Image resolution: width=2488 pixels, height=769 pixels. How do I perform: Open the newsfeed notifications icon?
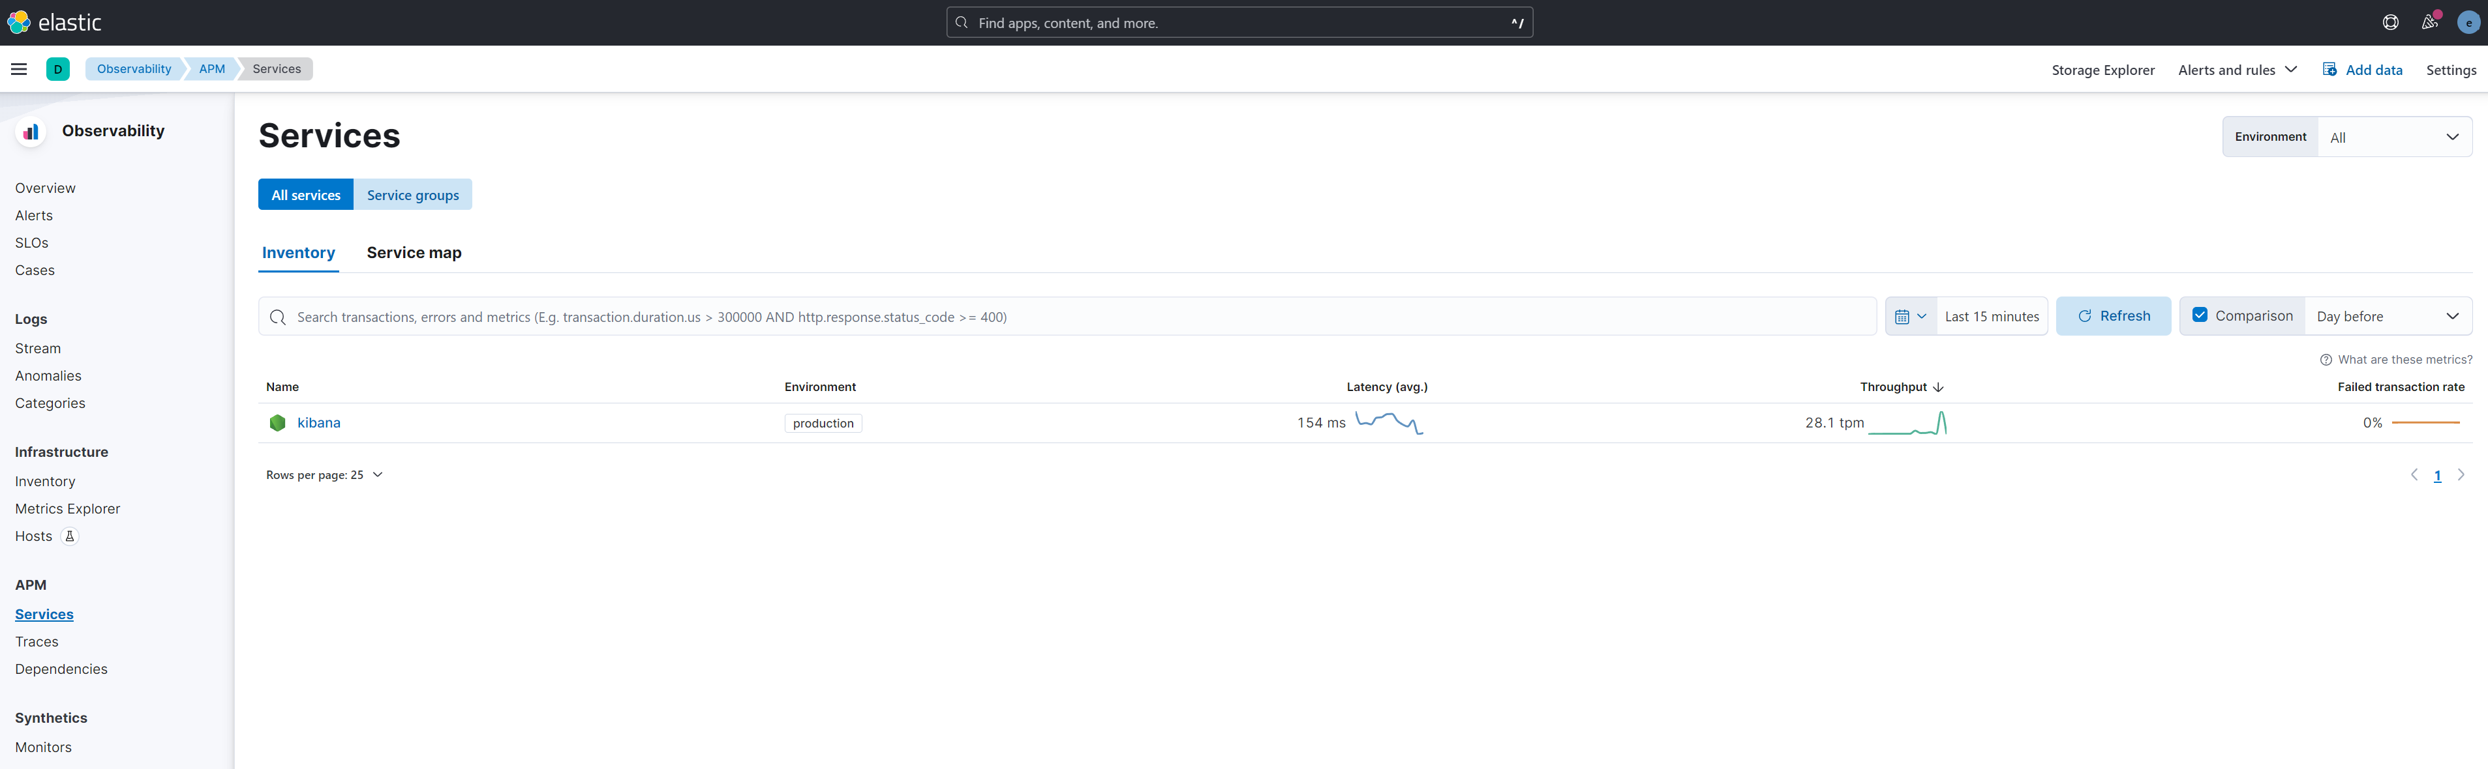[x=2429, y=22]
